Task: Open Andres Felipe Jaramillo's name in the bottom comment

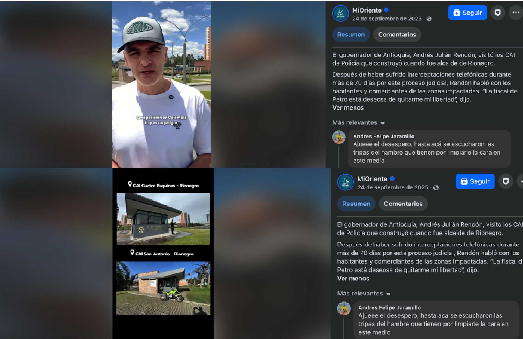Action: click(389, 308)
